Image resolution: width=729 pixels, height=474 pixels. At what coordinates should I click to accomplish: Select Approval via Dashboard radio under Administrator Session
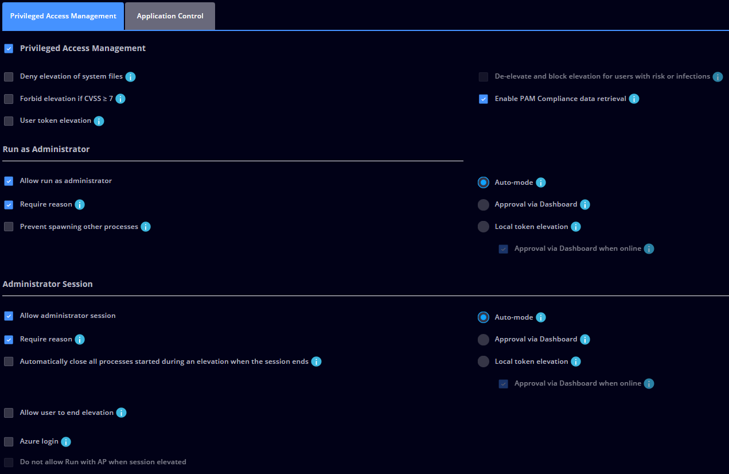tap(484, 339)
